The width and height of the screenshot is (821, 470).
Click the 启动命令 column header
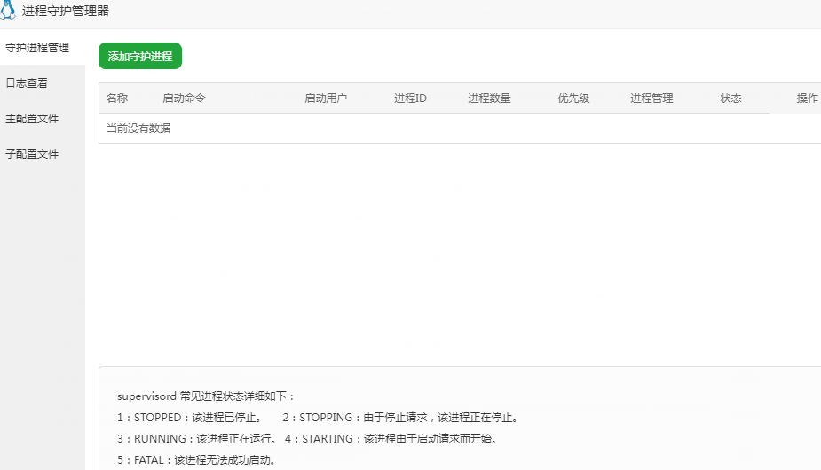click(184, 98)
